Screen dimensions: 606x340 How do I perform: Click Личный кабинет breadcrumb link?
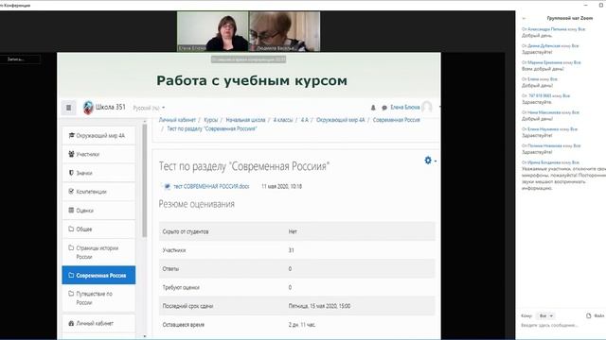tap(177, 120)
